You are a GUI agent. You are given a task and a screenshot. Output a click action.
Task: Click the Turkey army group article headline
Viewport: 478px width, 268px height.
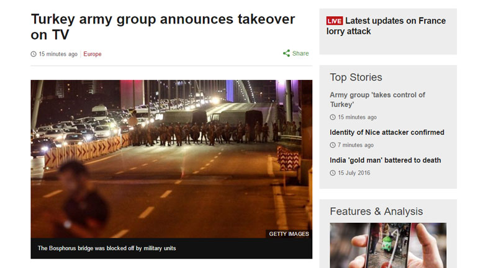click(163, 27)
